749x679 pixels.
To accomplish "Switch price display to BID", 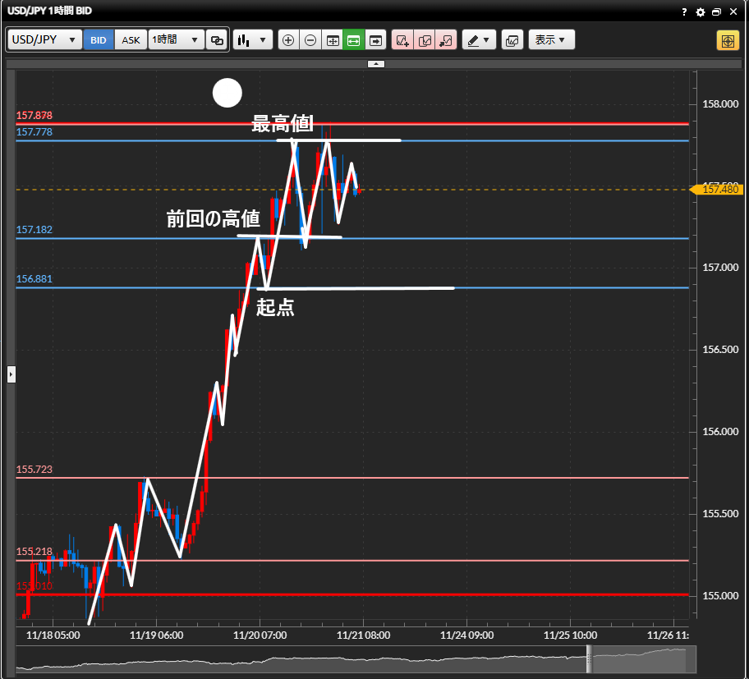I will coord(99,39).
